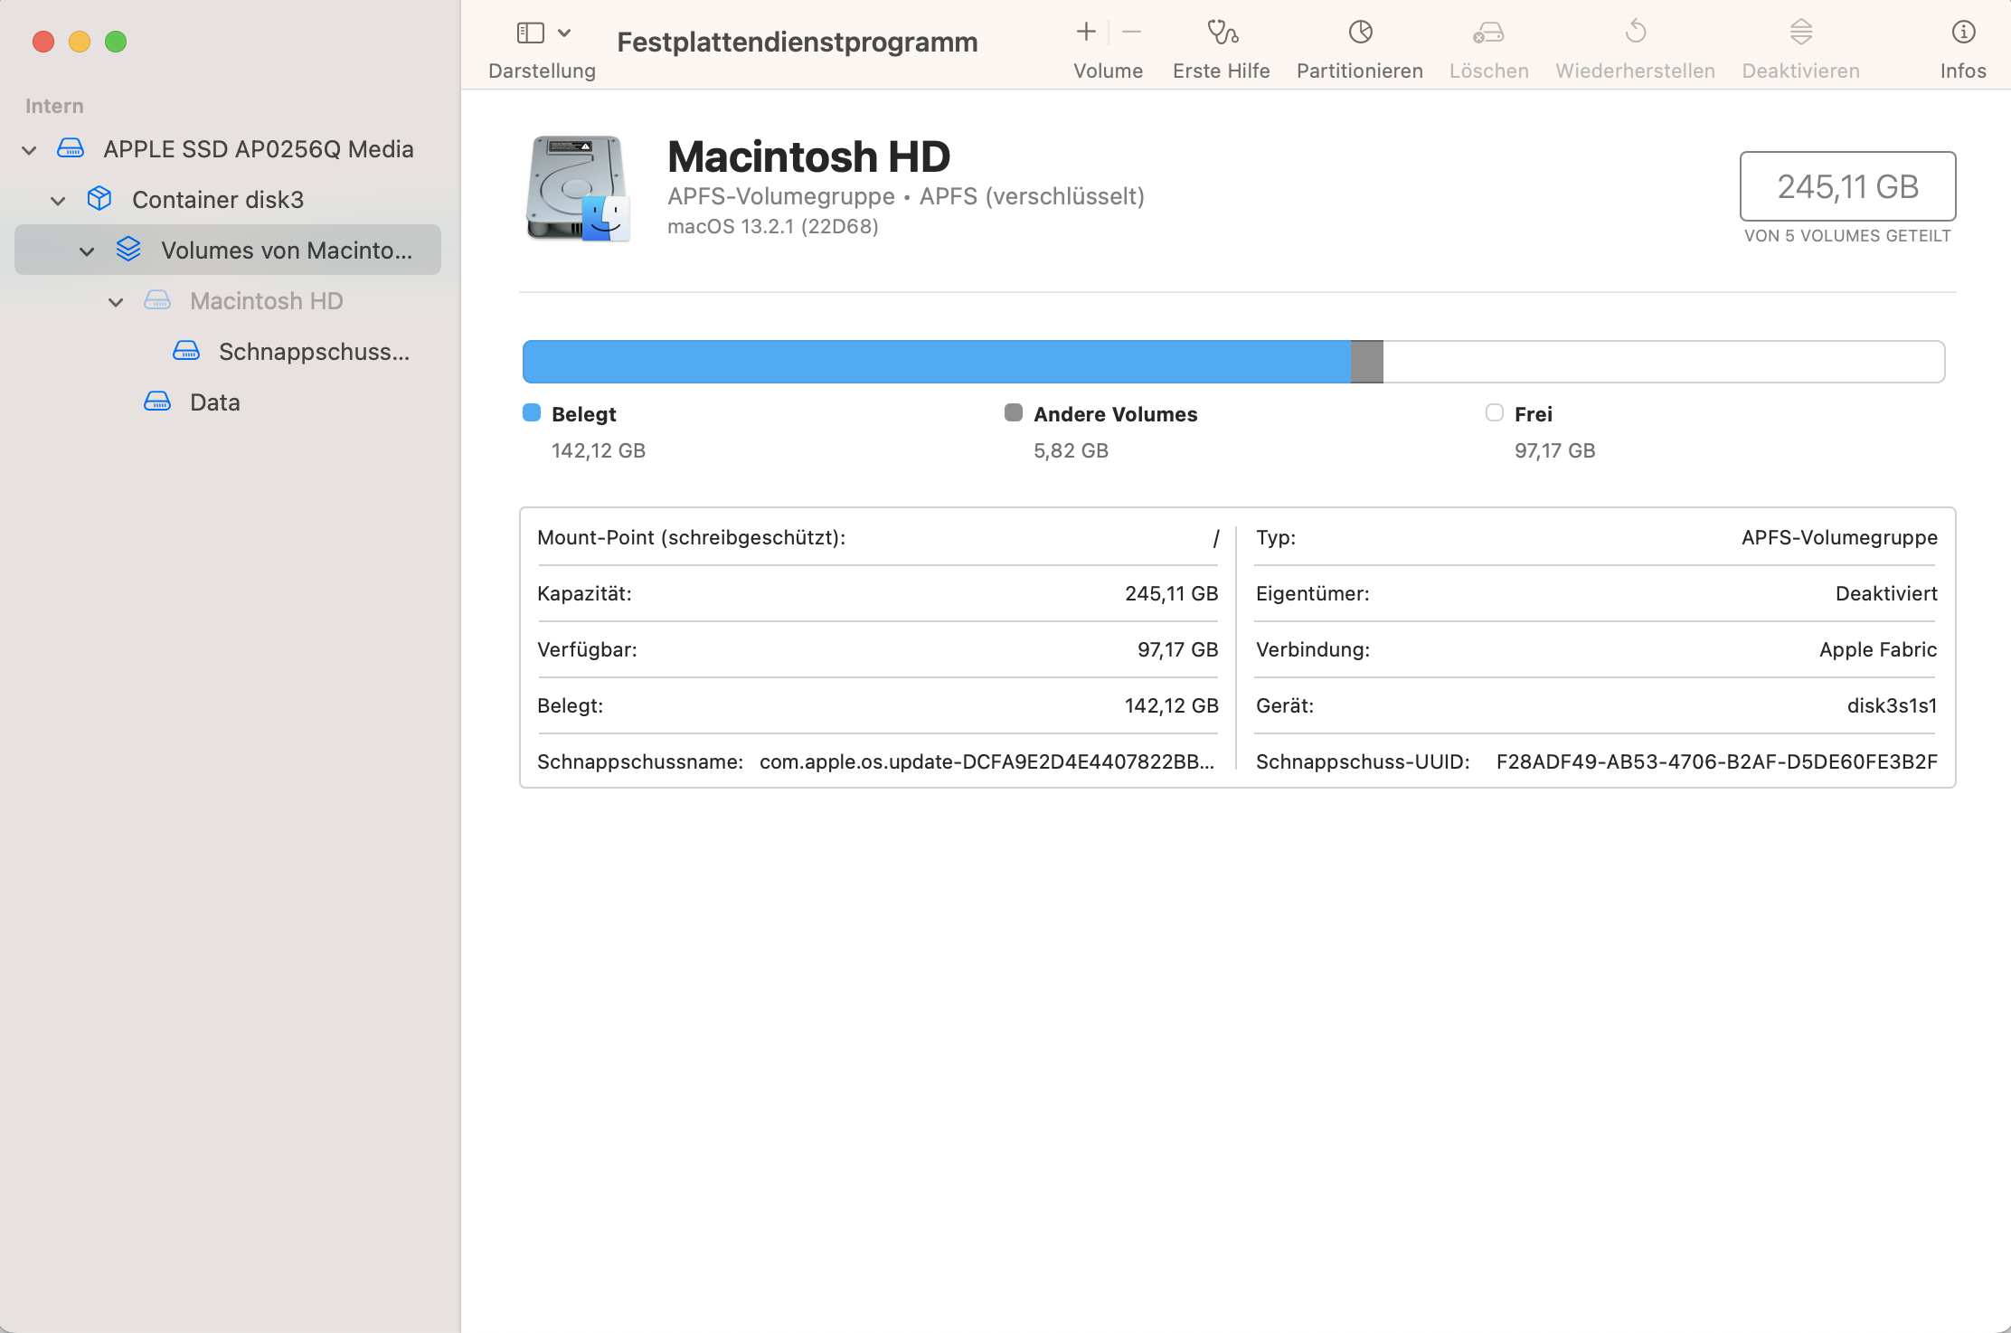Click the gray Andere Volumes legend swatch
The image size is (2011, 1333).
coord(1014,413)
